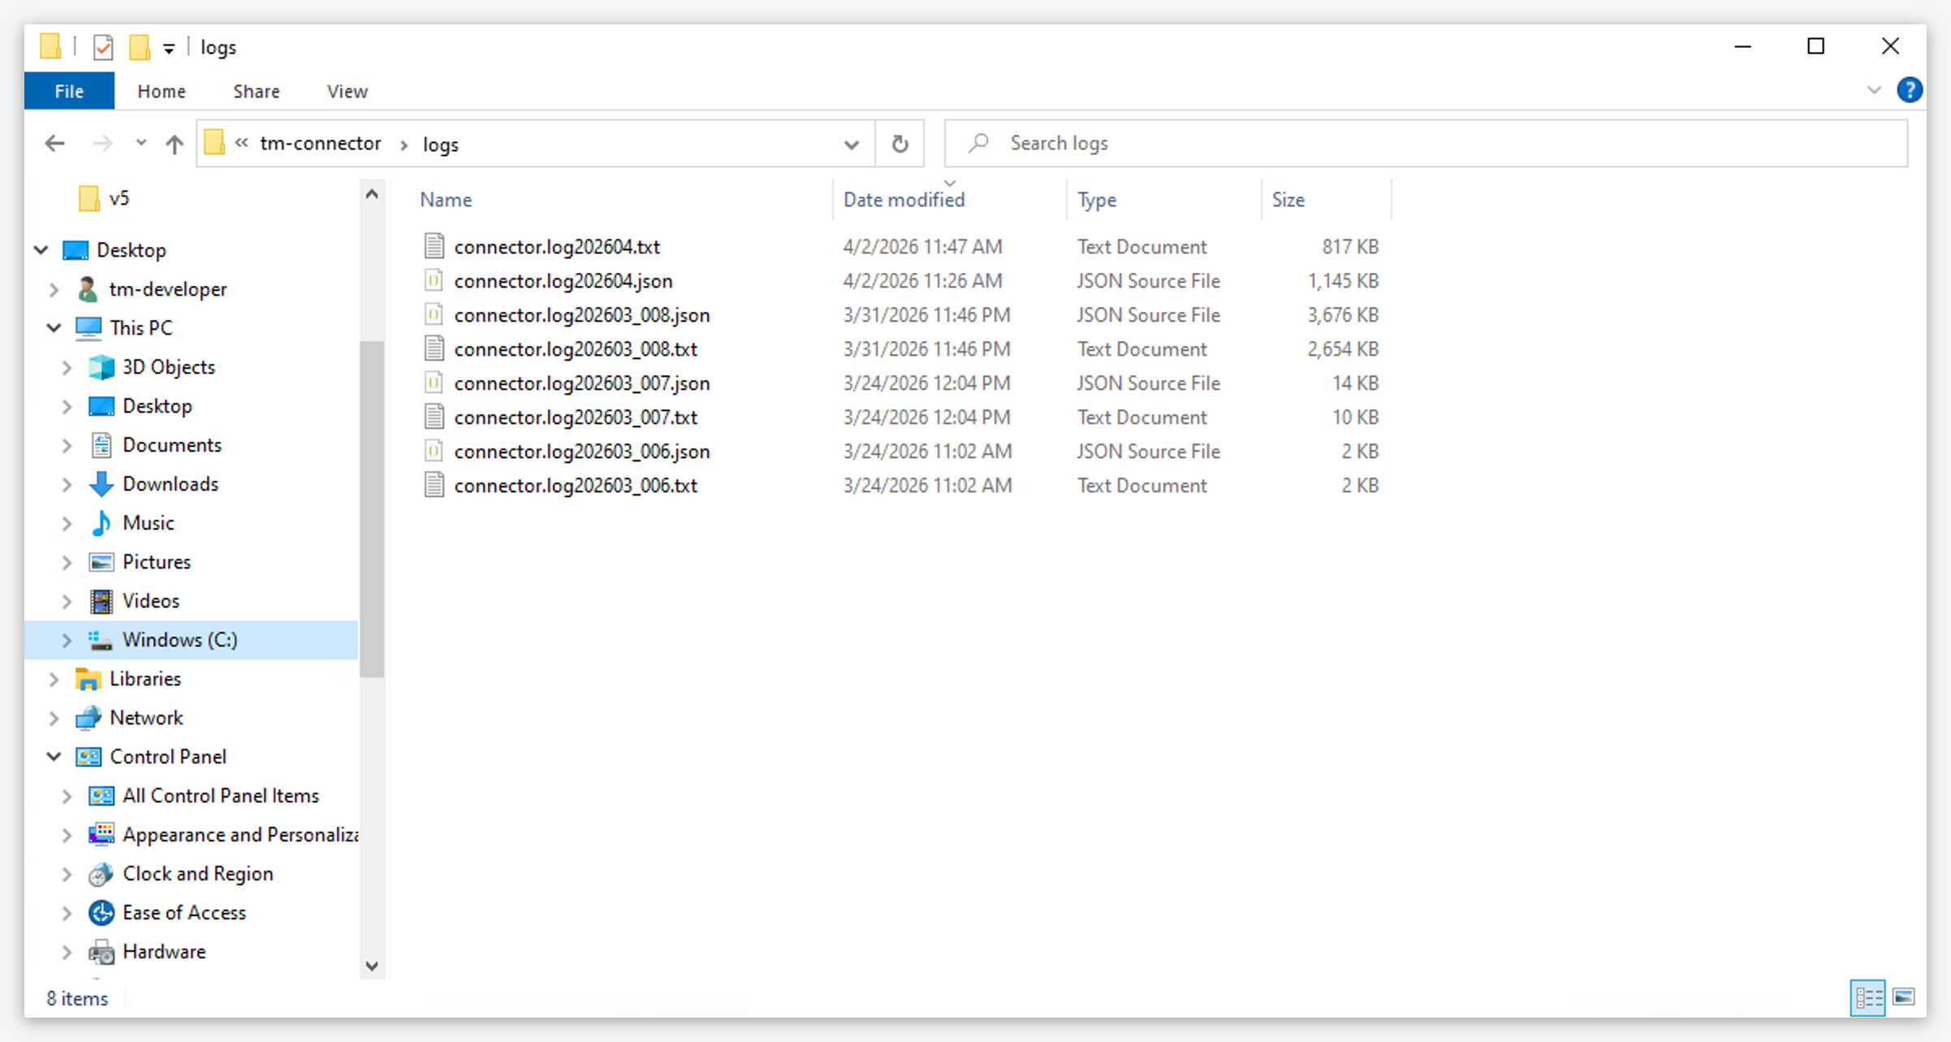Switch to the View tab
The height and width of the screenshot is (1042, 1951).
pos(347,90)
